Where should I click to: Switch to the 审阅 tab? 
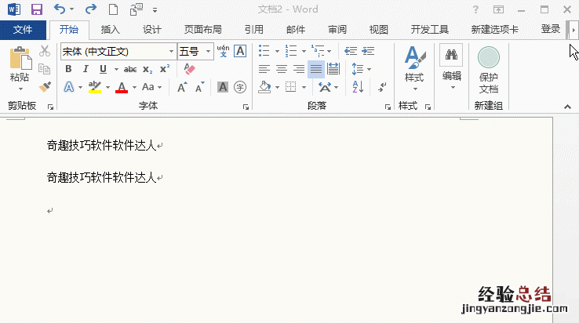pyautogui.click(x=337, y=30)
